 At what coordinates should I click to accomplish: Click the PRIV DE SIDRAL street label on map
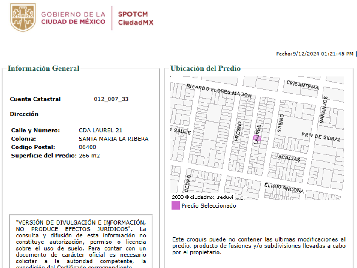click(321, 137)
